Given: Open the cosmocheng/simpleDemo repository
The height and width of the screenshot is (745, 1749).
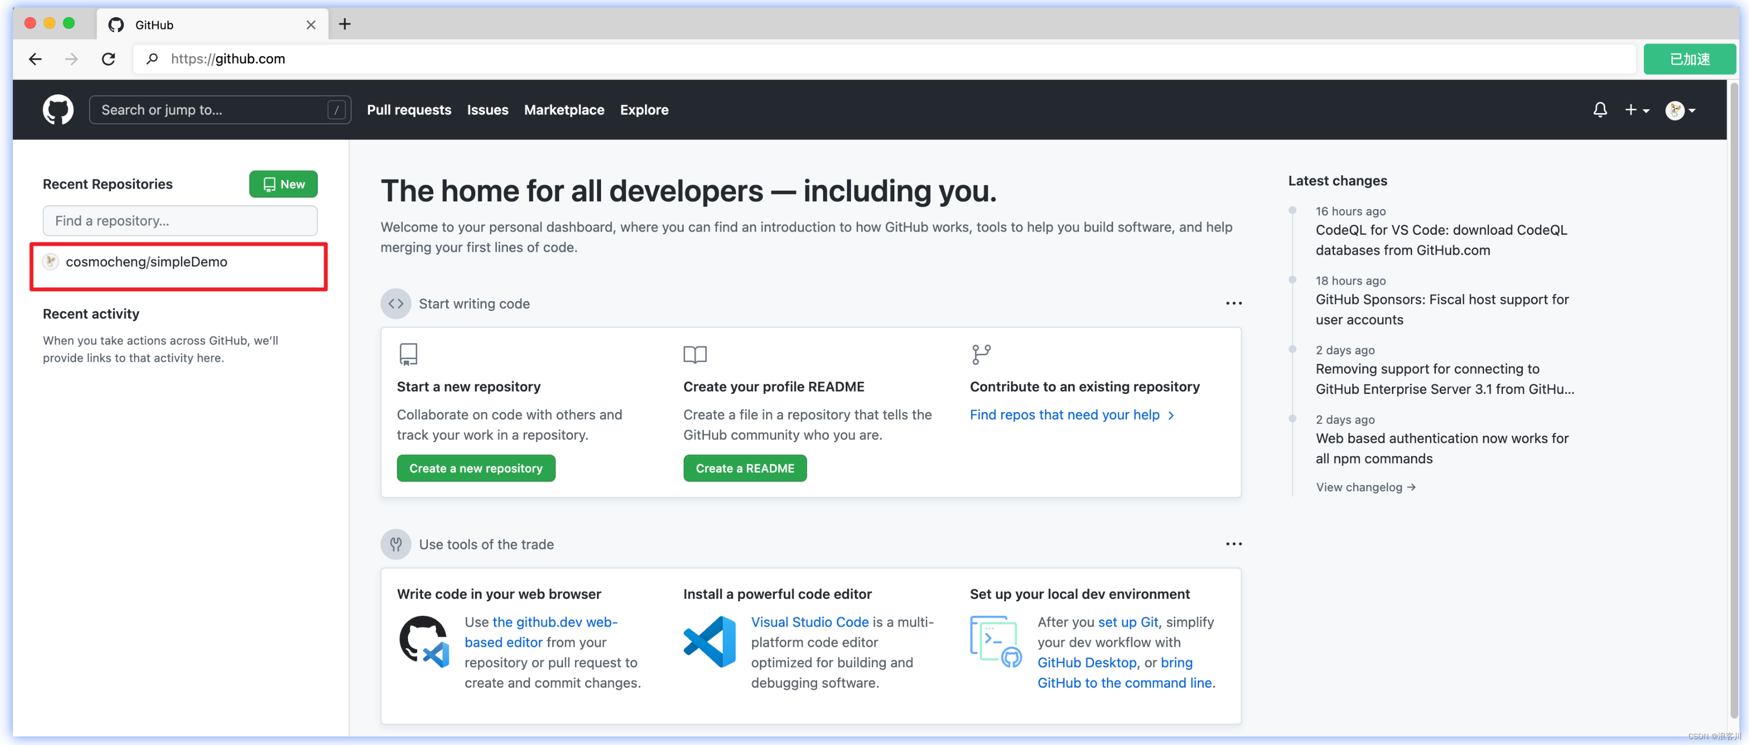Looking at the screenshot, I should (x=146, y=262).
